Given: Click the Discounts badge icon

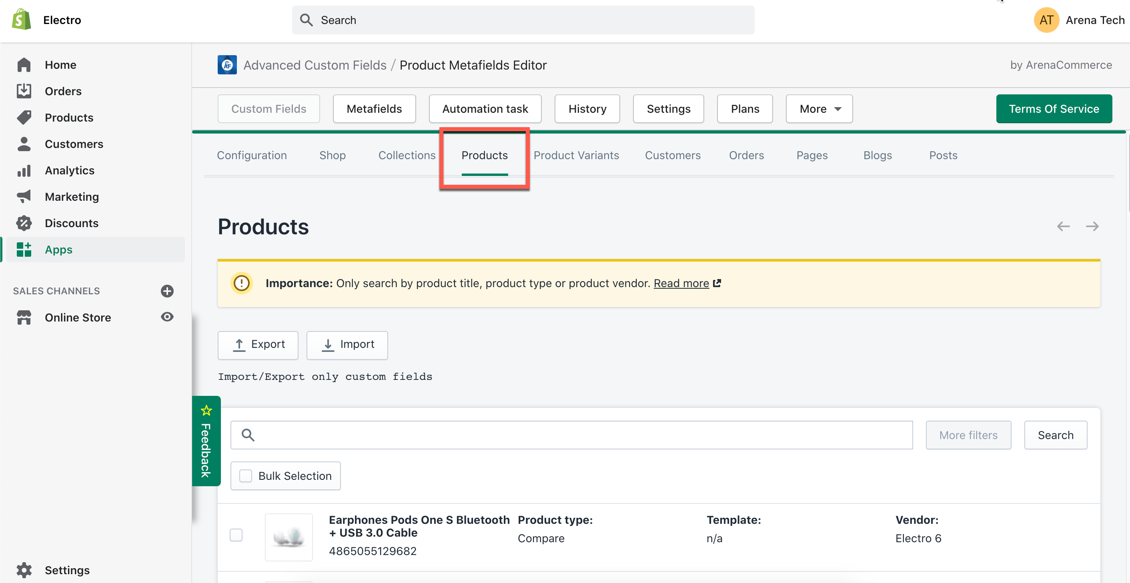Looking at the screenshot, I should pyautogui.click(x=24, y=223).
